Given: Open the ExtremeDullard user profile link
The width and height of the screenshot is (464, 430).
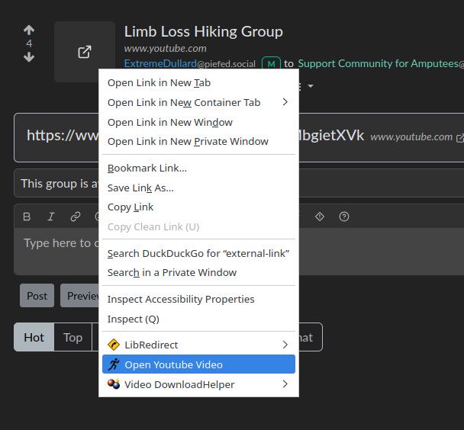Looking at the screenshot, I should click(x=159, y=64).
